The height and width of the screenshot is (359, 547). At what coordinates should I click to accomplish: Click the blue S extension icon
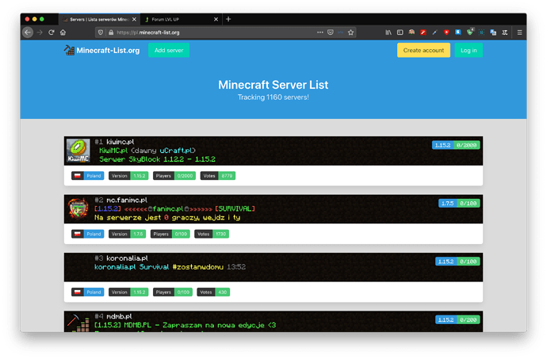click(x=458, y=32)
